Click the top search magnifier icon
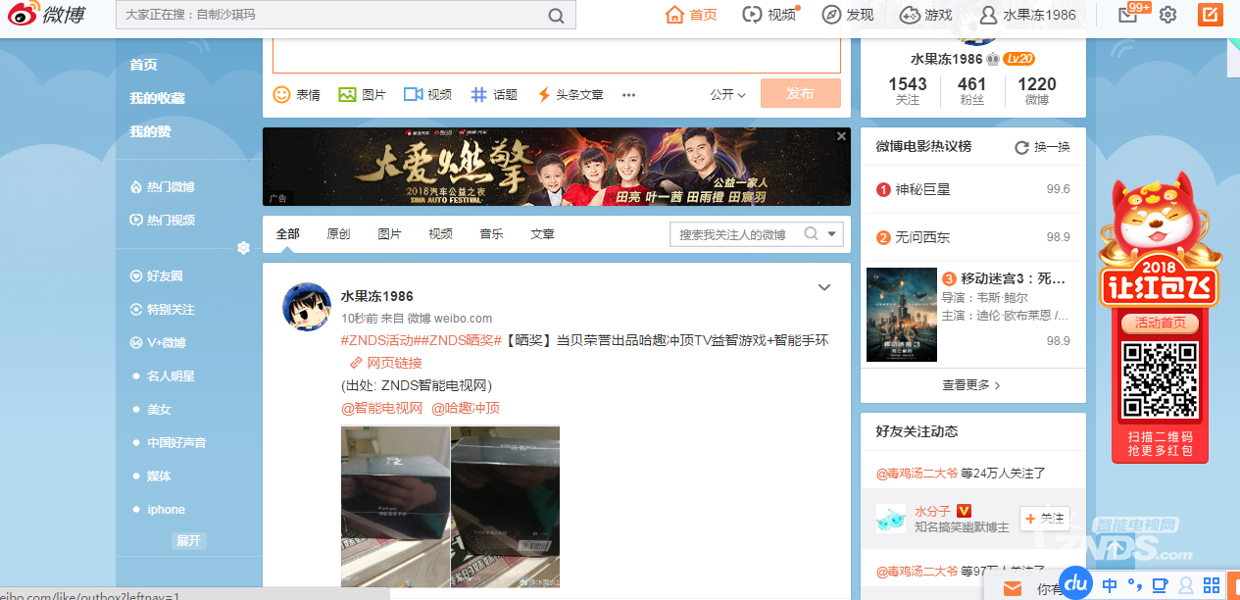Screen dimensions: 1240x600 pyautogui.click(x=556, y=16)
